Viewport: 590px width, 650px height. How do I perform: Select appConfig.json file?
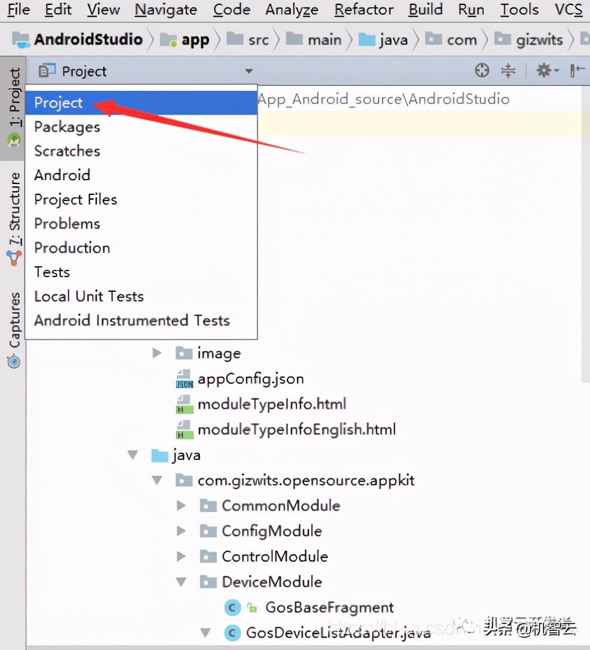coord(250,378)
